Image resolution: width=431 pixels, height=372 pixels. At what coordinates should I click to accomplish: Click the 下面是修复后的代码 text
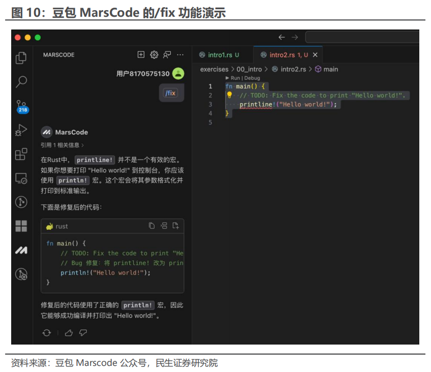click(71, 207)
